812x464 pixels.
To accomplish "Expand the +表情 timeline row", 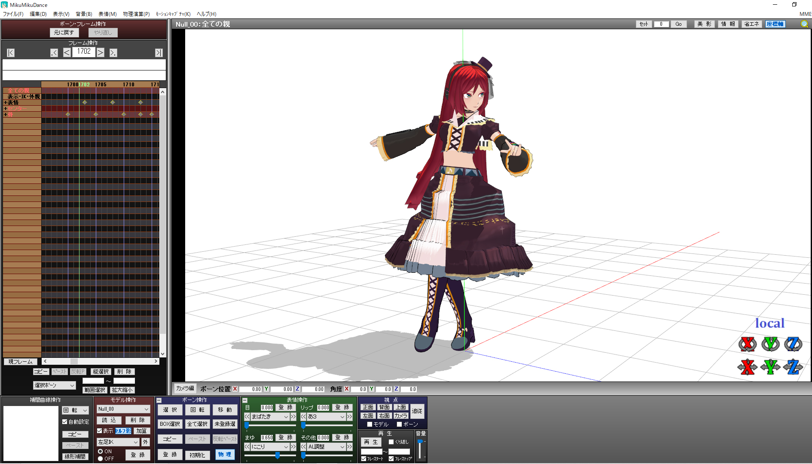I will [x=6, y=103].
